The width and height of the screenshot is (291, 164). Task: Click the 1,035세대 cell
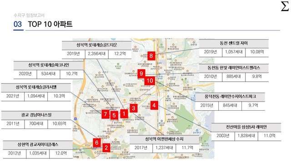tap(38, 154)
